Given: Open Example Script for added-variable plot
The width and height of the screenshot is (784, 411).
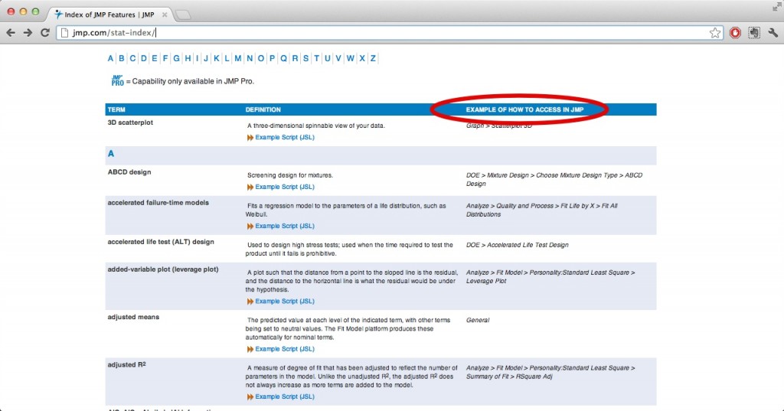Looking at the screenshot, I should (285, 302).
